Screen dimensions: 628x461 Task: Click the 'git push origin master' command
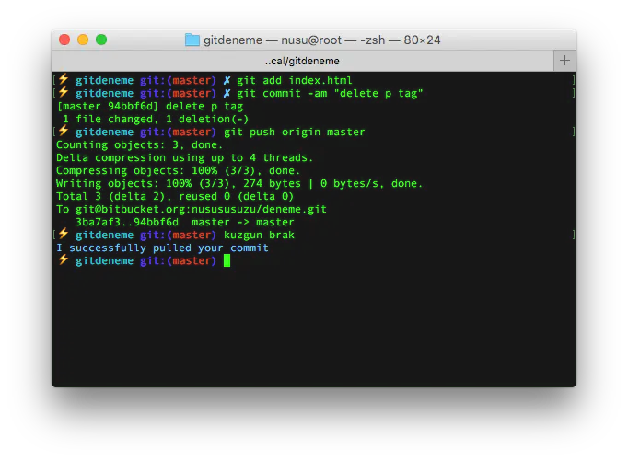(x=295, y=132)
